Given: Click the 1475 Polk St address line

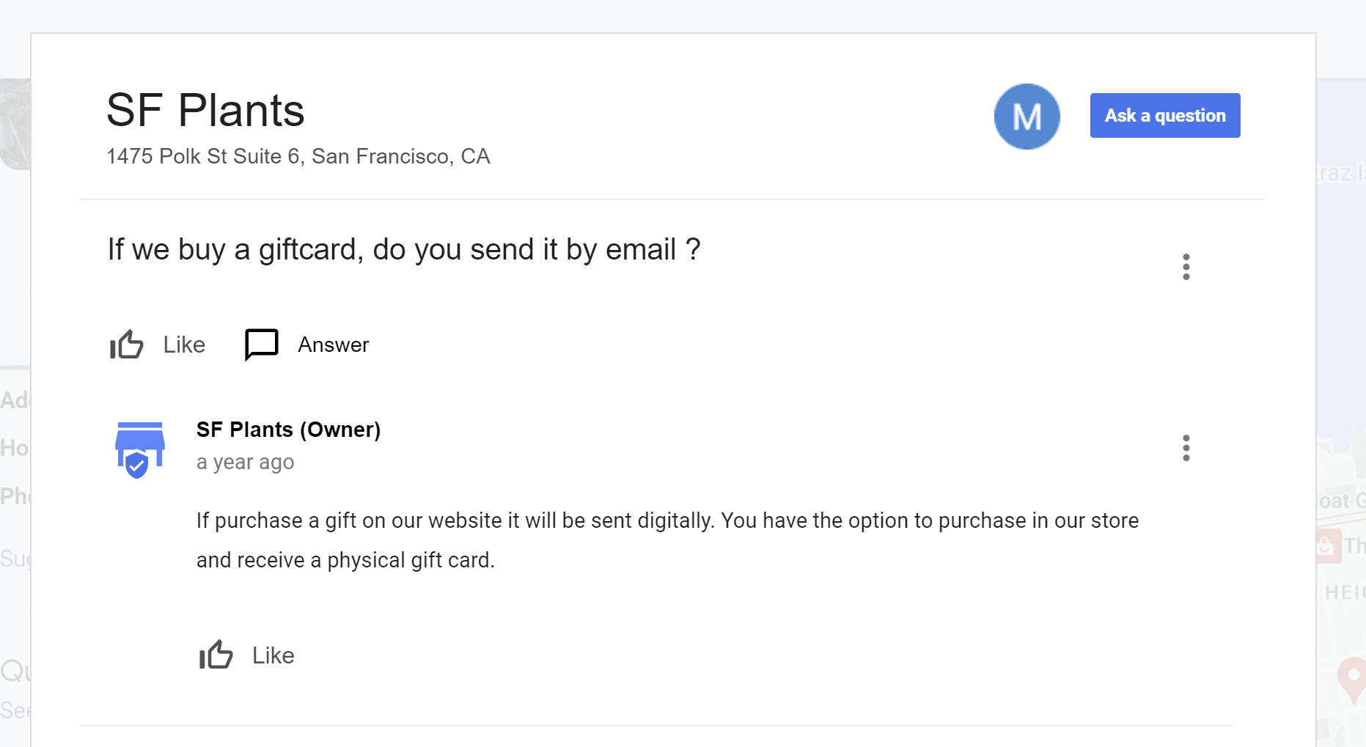Looking at the screenshot, I should pos(298,156).
